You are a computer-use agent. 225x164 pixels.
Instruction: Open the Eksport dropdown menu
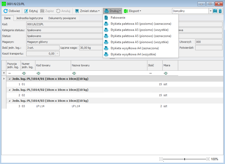[x=132, y=11]
